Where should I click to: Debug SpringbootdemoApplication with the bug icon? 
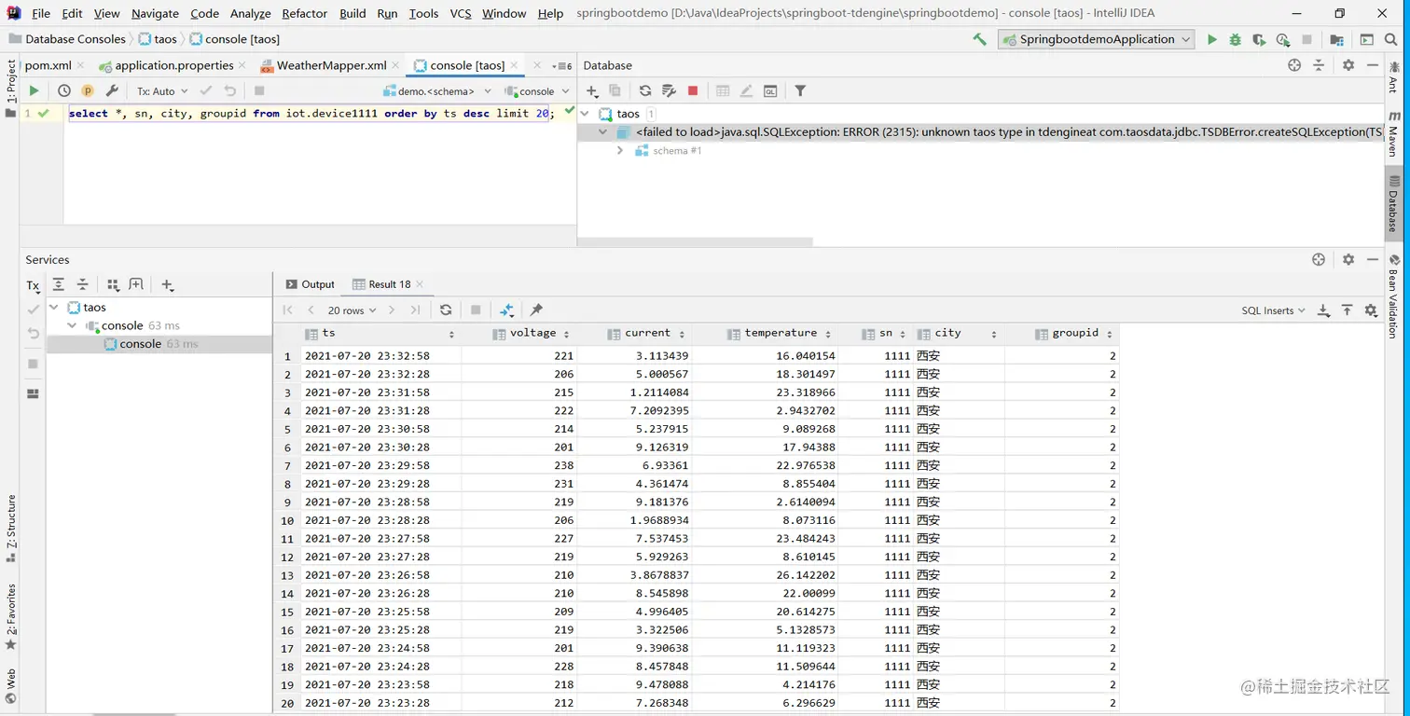click(x=1235, y=39)
